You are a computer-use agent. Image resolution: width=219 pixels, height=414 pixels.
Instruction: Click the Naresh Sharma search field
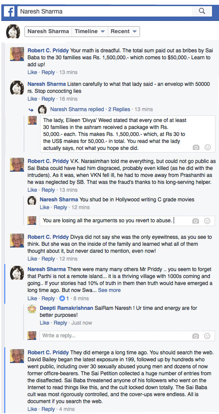tap(105, 11)
